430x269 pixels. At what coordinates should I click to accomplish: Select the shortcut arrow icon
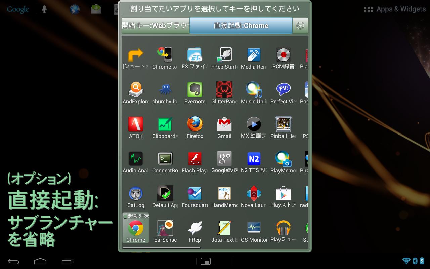(136, 54)
